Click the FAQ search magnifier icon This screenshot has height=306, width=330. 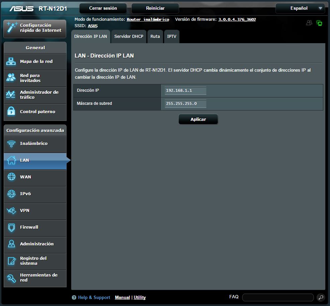[x=320, y=297]
